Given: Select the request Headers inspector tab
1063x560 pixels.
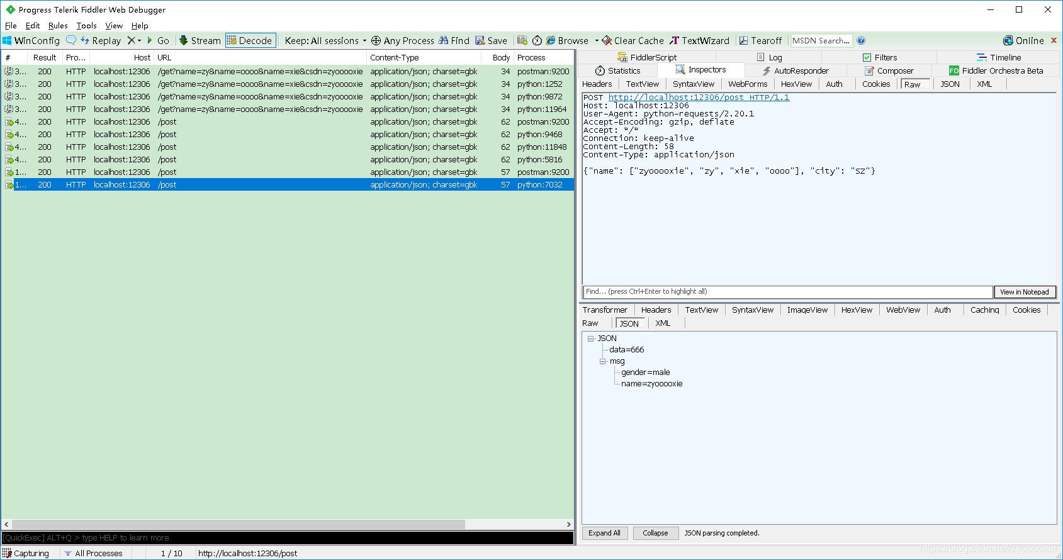Looking at the screenshot, I should pyautogui.click(x=597, y=84).
